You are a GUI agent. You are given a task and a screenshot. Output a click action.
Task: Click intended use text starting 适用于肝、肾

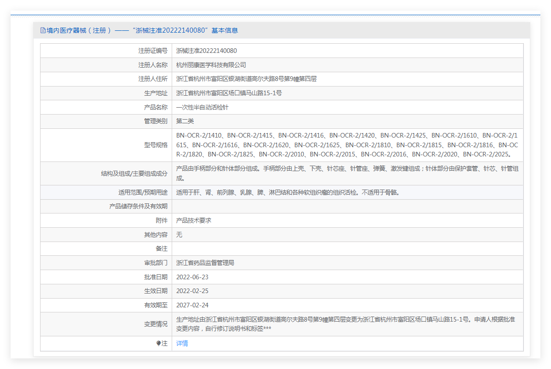[287, 192]
